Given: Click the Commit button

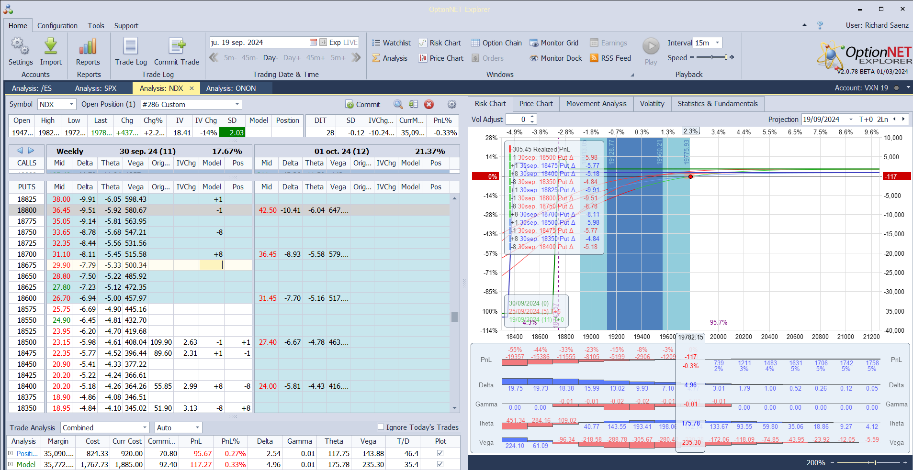Looking at the screenshot, I should pyautogui.click(x=362, y=104).
